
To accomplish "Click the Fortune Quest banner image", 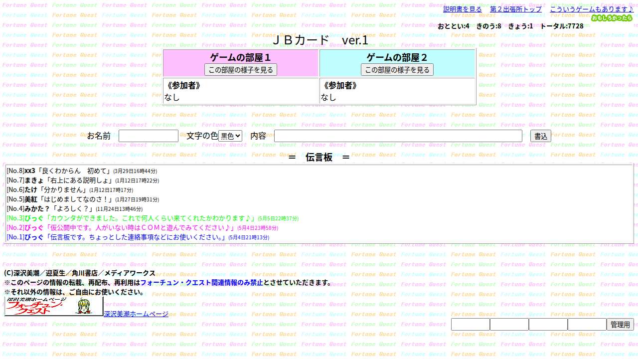I will click(54, 307).
